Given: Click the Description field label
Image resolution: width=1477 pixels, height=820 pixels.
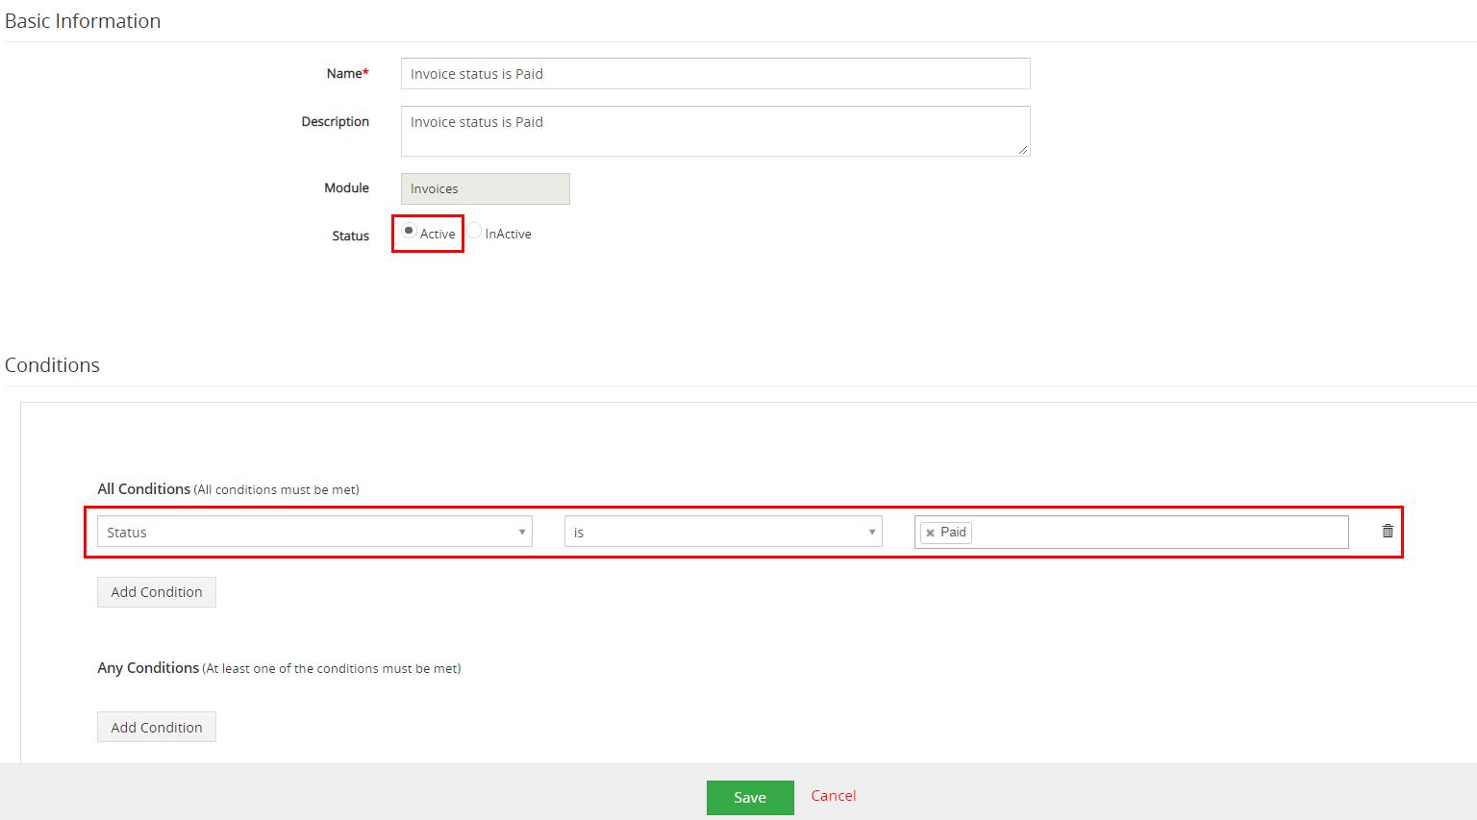Looking at the screenshot, I should click(335, 122).
